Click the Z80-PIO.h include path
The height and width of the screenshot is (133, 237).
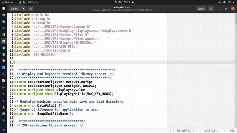click(x=55, y=47)
